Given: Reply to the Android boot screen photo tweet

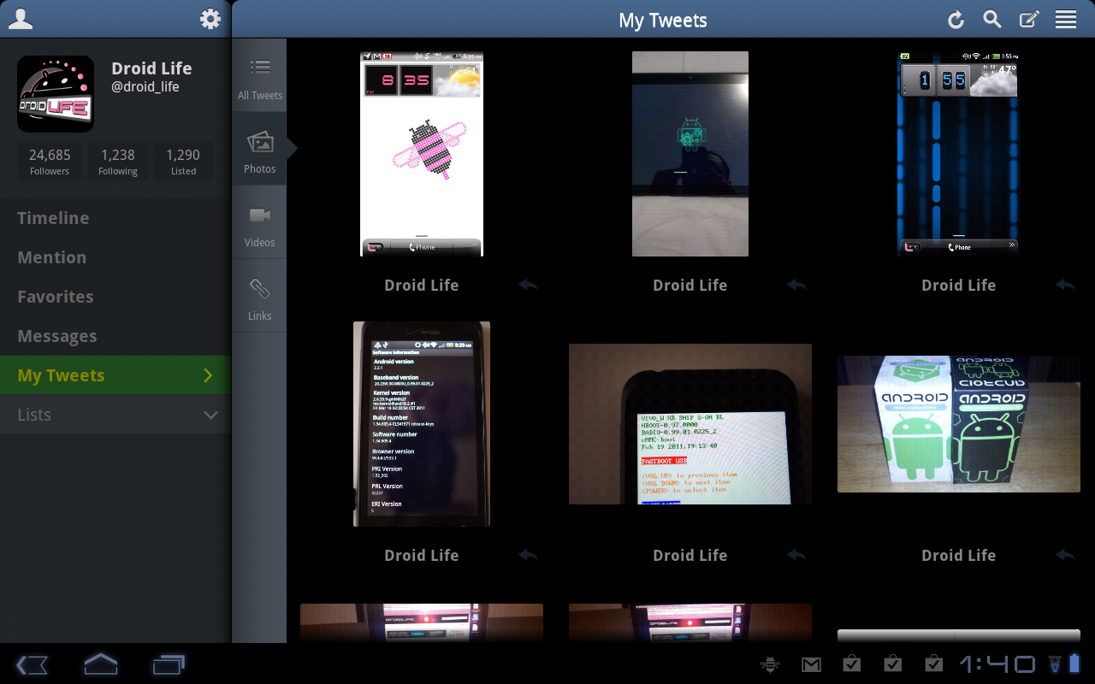Looking at the screenshot, I should tap(796, 285).
